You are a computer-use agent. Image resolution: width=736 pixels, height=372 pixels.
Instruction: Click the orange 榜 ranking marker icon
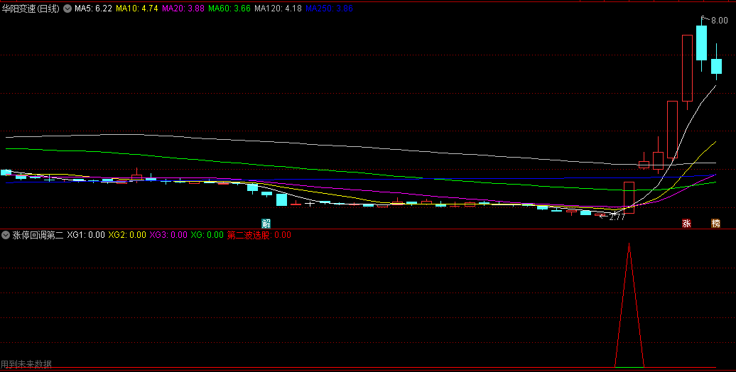click(715, 223)
